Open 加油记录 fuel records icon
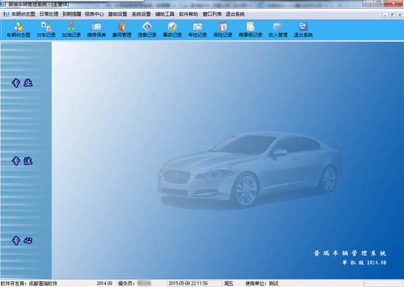The width and height of the screenshot is (404, 287). (71, 29)
